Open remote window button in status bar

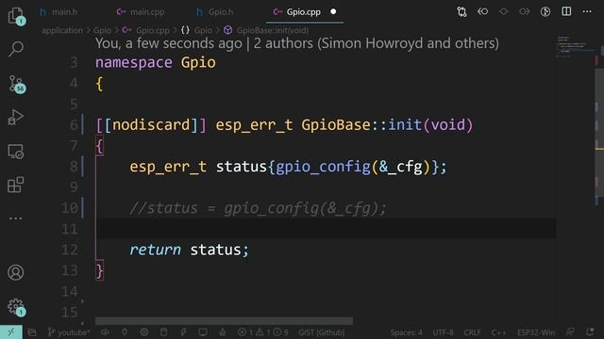pyautogui.click(x=10, y=332)
